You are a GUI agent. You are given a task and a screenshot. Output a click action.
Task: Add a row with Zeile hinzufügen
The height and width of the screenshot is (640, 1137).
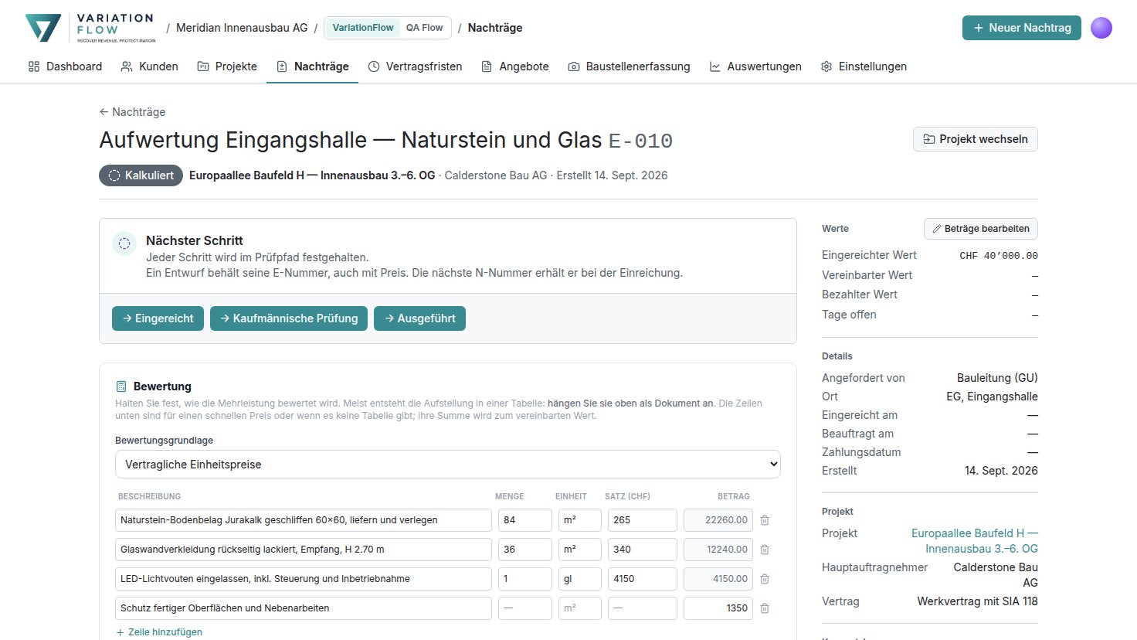click(x=159, y=632)
